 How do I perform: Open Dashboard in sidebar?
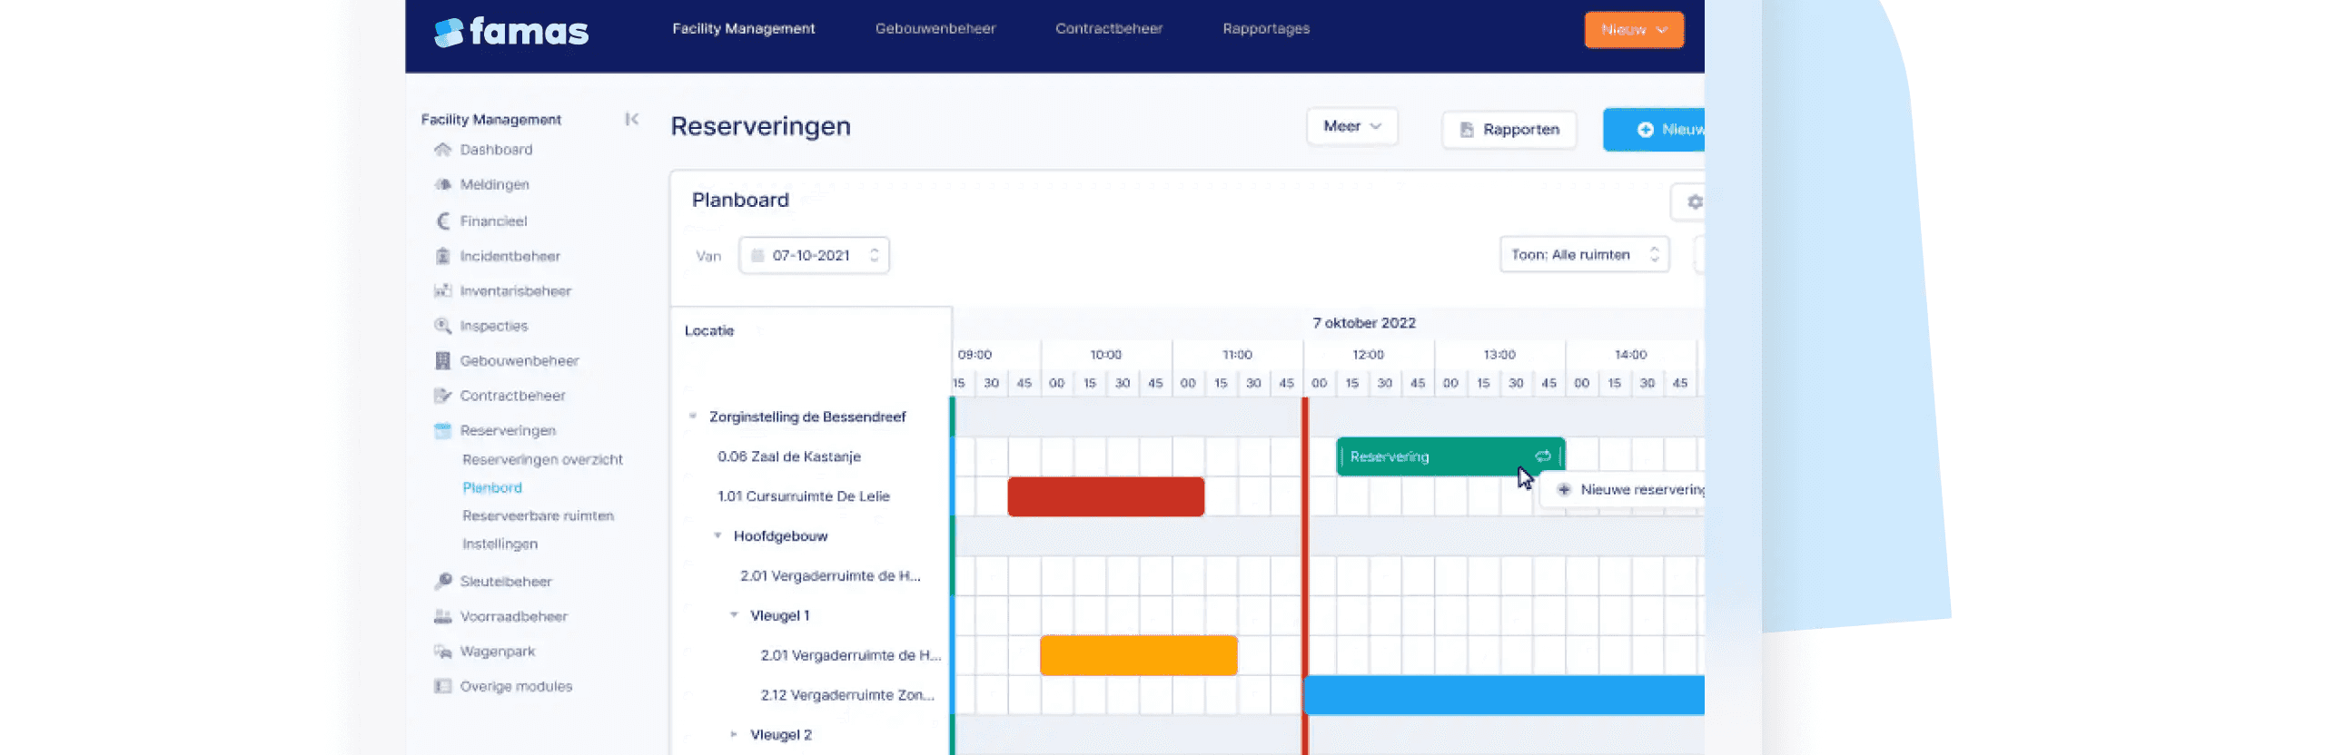[496, 150]
